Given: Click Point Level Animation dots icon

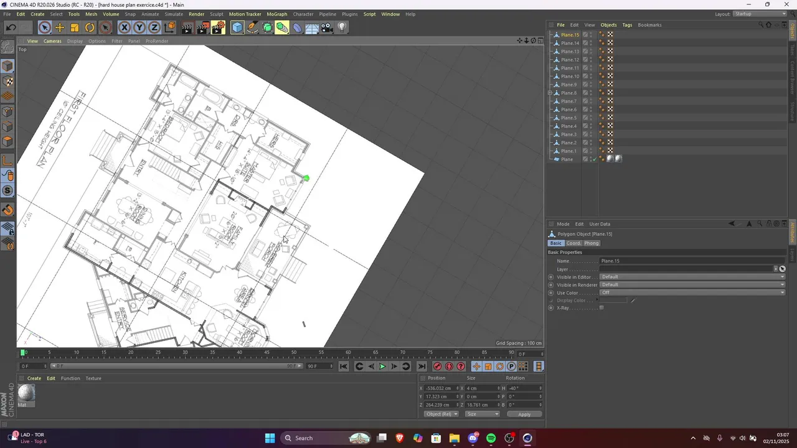Looking at the screenshot, I should coord(523,366).
